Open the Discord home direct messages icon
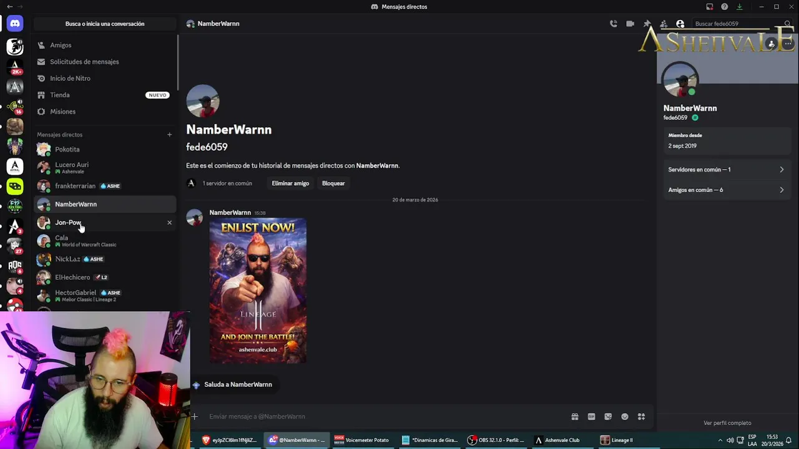799x449 pixels. pyautogui.click(x=15, y=24)
